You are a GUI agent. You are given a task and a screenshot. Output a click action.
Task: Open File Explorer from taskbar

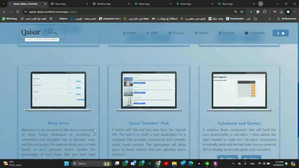click(174, 164)
